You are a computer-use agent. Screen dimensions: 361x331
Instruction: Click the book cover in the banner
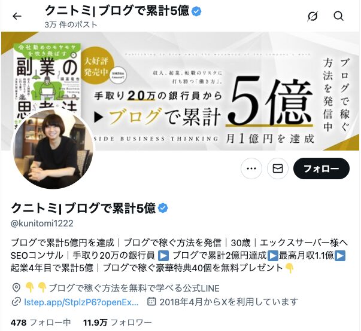[x=47, y=77]
